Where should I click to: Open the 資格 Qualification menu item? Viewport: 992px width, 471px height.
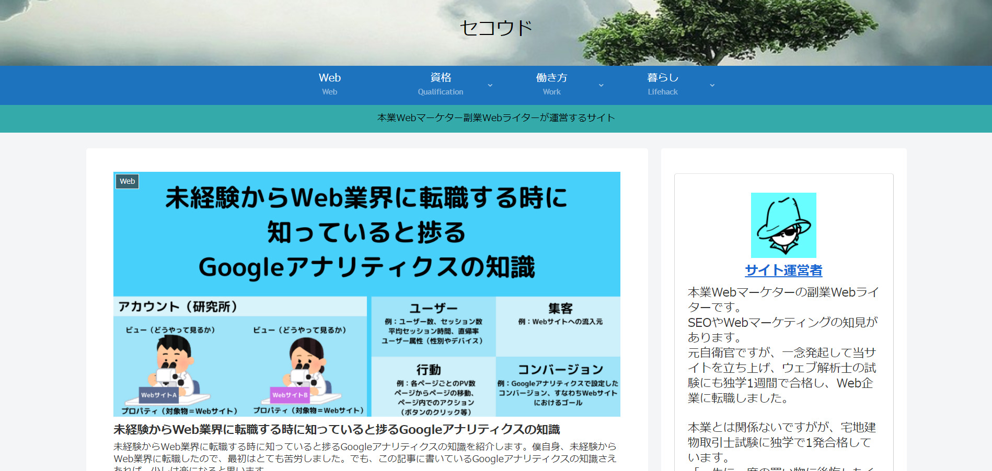441,85
